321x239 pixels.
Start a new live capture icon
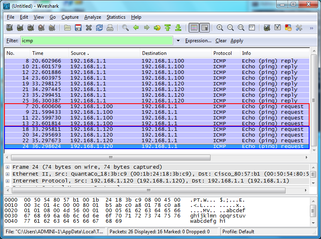(31, 28)
